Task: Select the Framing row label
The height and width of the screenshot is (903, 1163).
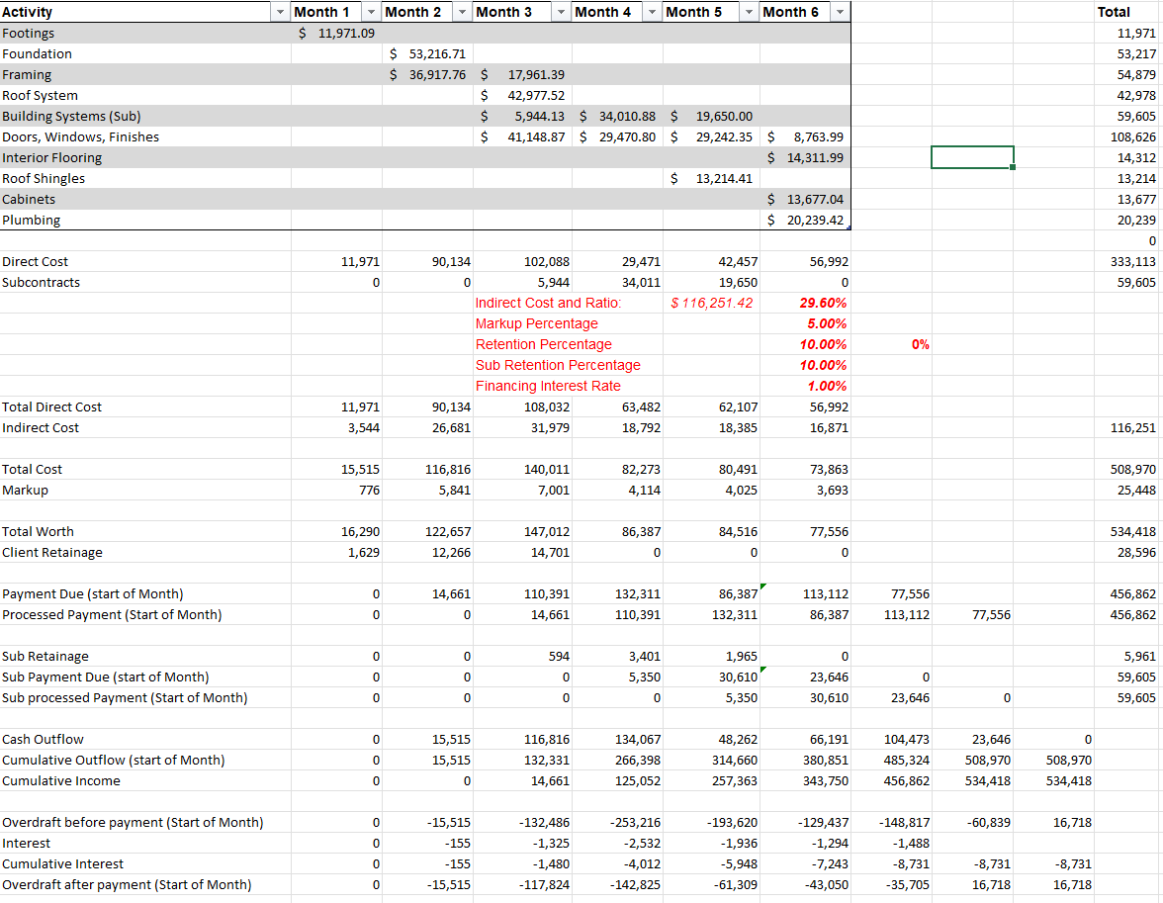Action: (27, 74)
